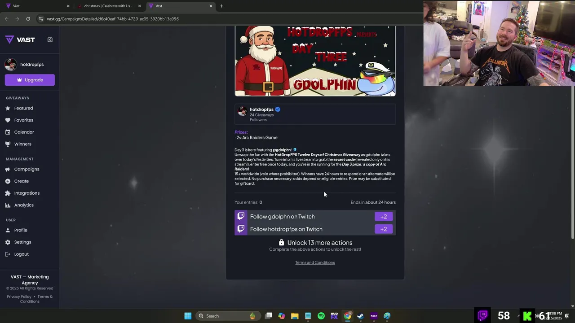Image resolution: width=575 pixels, height=323 pixels.
Task: Open the Terms and Conditions link under actions
Action: [x=315, y=262]
